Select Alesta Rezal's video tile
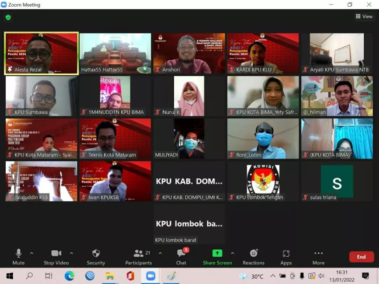Screen dimensions: 379x284 click(41, 53)
